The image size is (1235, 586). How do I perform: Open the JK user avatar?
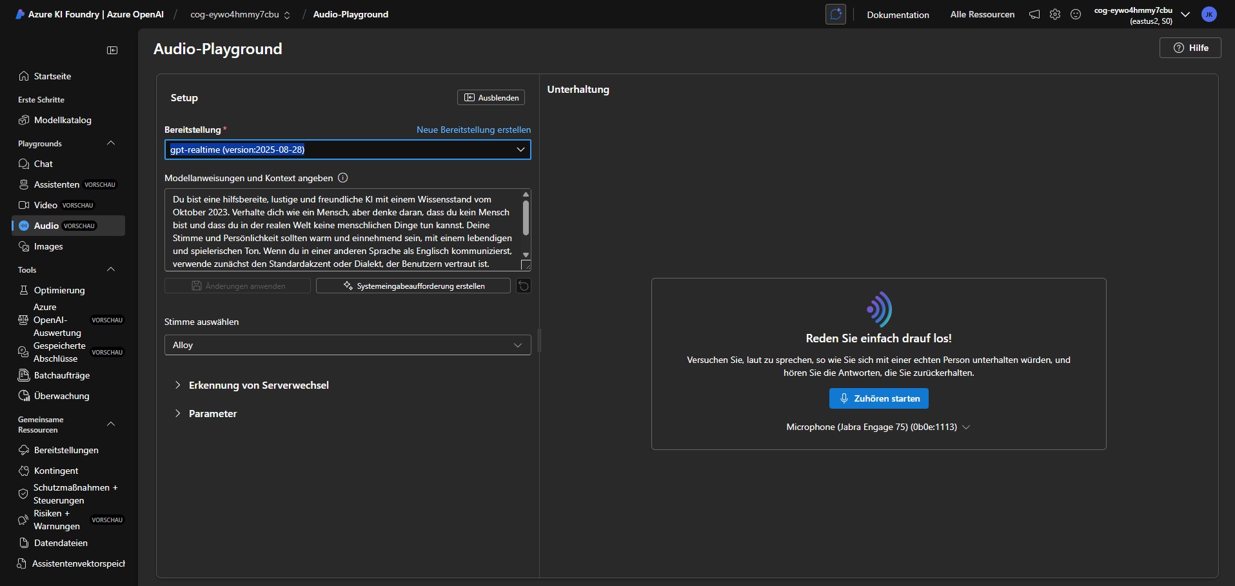pyautogui.click(x=1209, y=14)
